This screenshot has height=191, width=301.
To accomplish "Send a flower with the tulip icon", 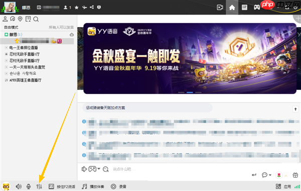I will [x=279, y=175].
